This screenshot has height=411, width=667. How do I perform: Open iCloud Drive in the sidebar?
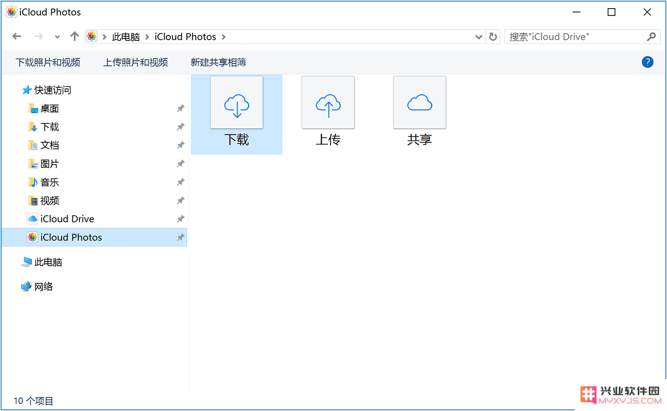click(67, 219)
